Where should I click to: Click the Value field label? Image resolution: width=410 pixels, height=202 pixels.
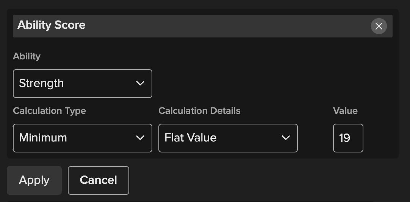pos(345,111)
